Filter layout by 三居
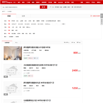Screen dimensions: 103x103 (x=20, y=27)
